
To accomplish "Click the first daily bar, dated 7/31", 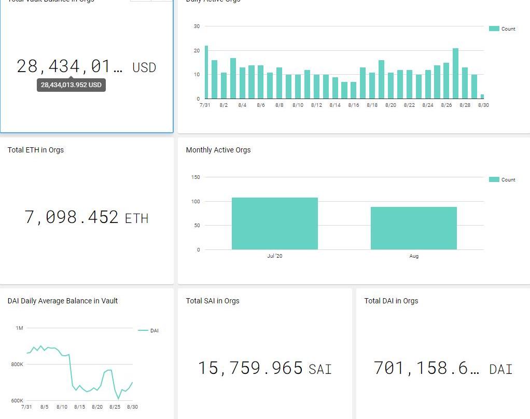I will click(x=206, y=73).
